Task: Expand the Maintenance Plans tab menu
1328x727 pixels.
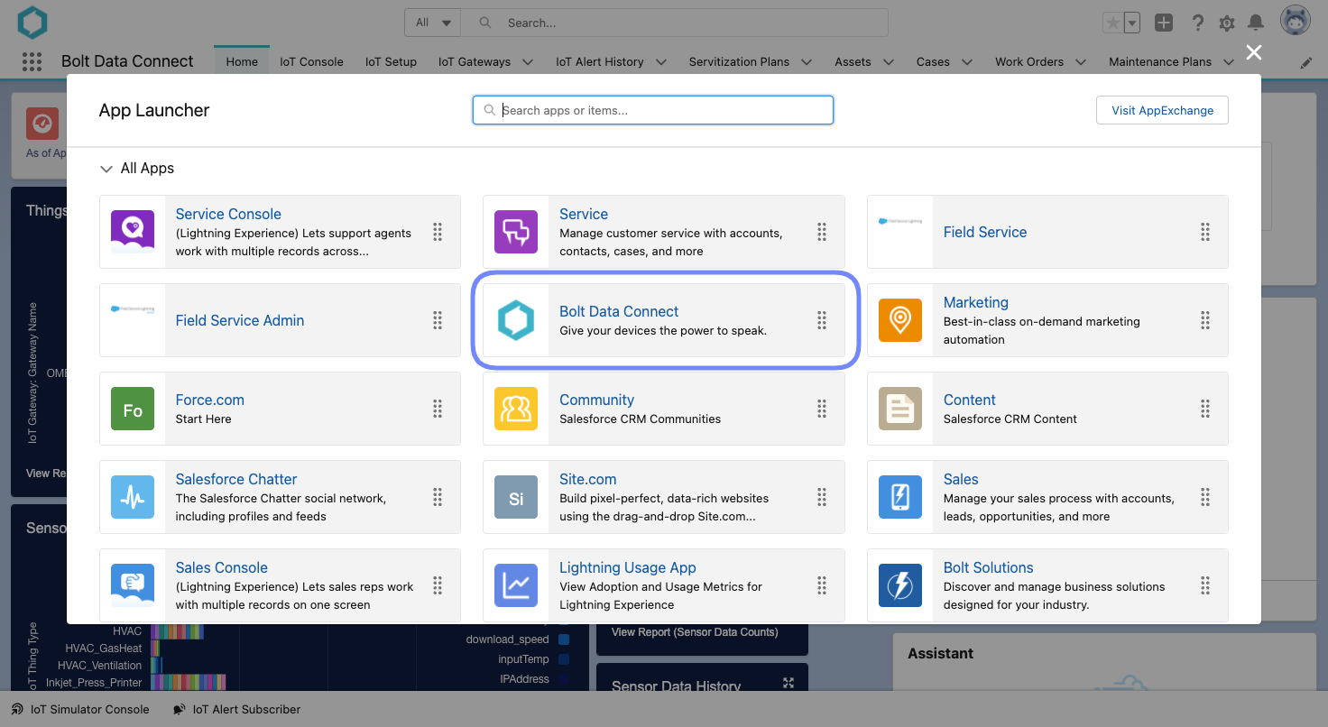Action: click(x=1229, y=62)
